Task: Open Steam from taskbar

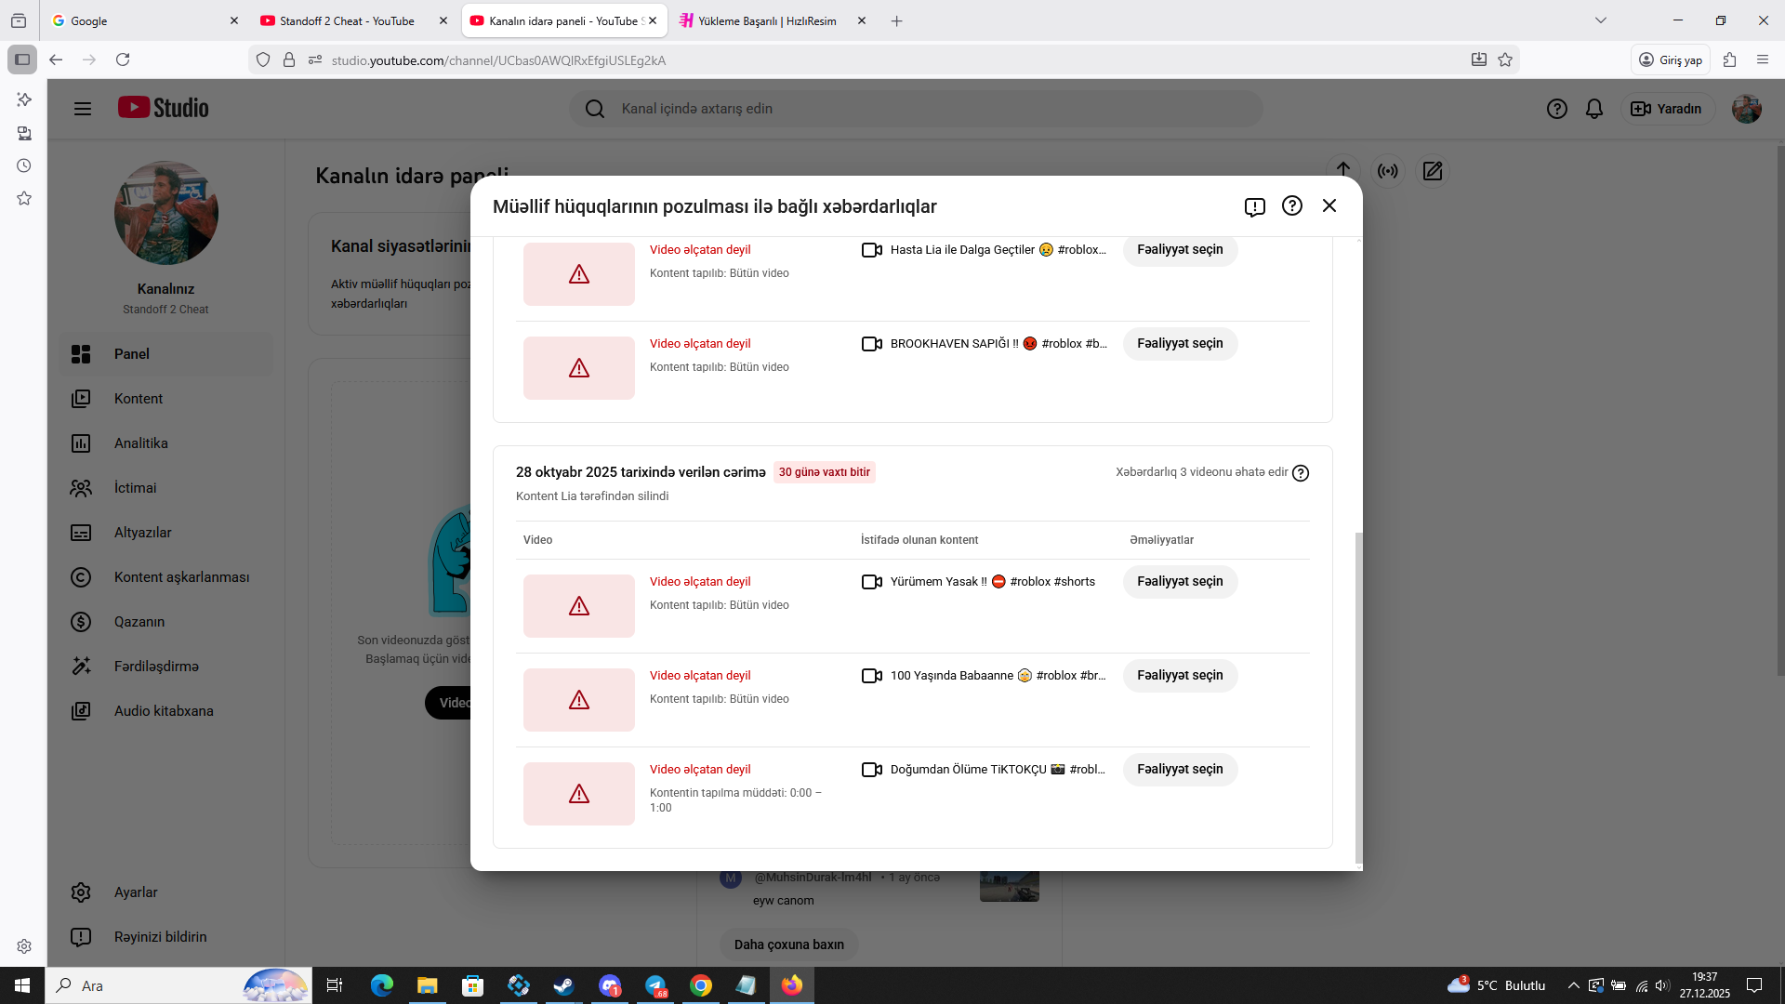Action: (x=563, y=985)
